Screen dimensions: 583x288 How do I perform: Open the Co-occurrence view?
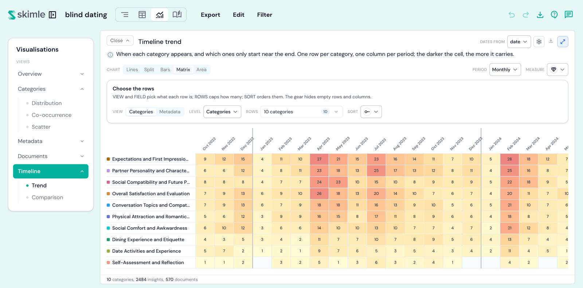(51, 115)
